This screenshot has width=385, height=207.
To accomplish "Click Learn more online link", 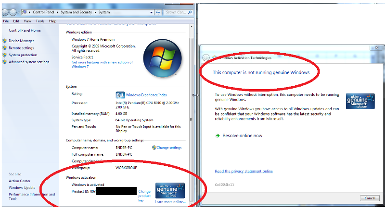I will (170, 202).
